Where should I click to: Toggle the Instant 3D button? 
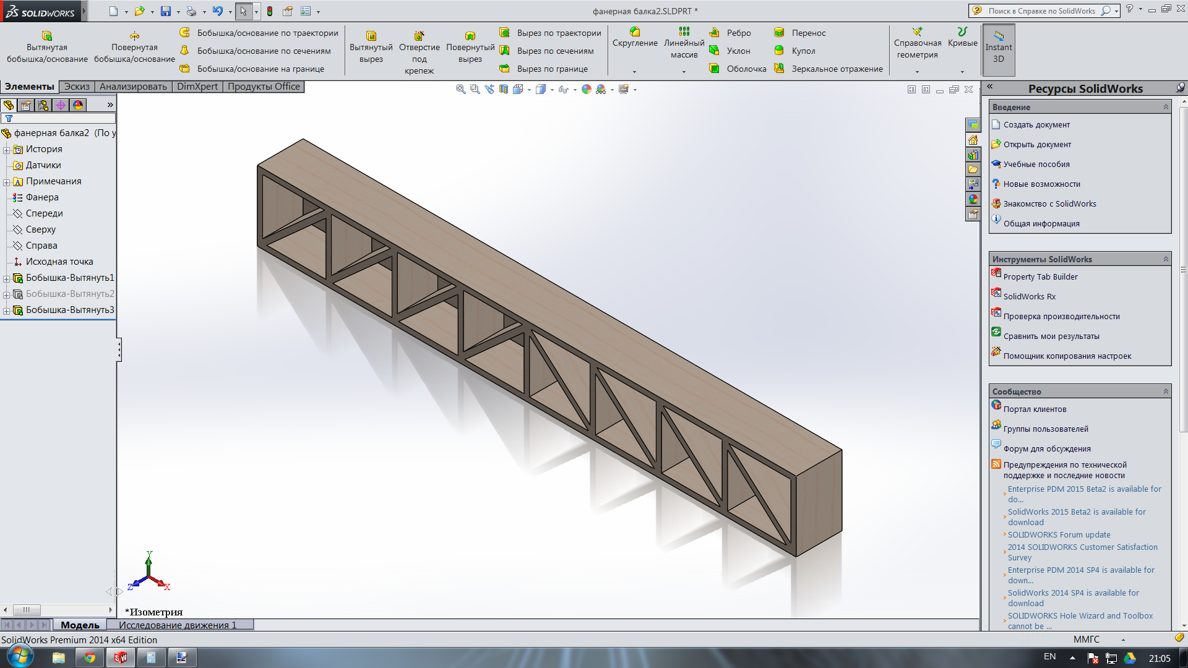point(998,48)
